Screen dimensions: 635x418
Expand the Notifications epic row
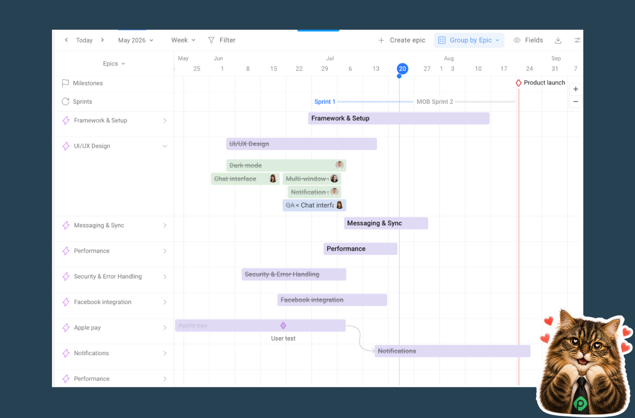(165, 353)
